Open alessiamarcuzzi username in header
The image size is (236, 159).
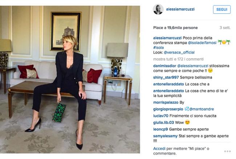point(180,9)
